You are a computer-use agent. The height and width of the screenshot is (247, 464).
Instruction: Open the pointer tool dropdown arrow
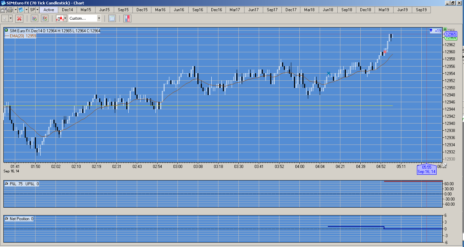[11, 18]
